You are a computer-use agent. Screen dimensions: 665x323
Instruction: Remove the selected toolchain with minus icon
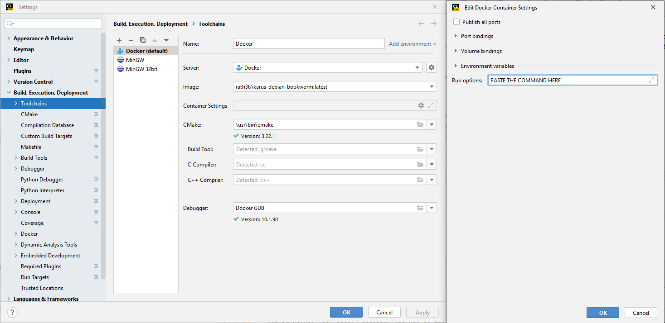(x=131, y=40)
